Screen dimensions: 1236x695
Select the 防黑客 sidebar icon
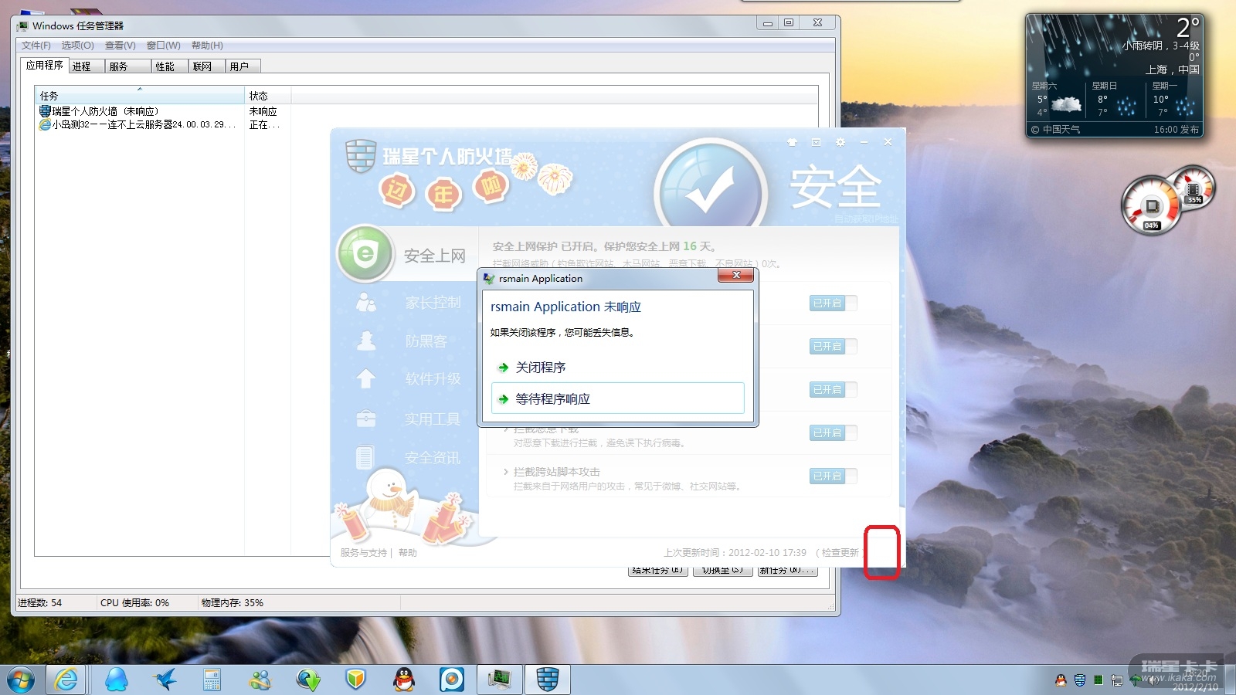point(366,341)
